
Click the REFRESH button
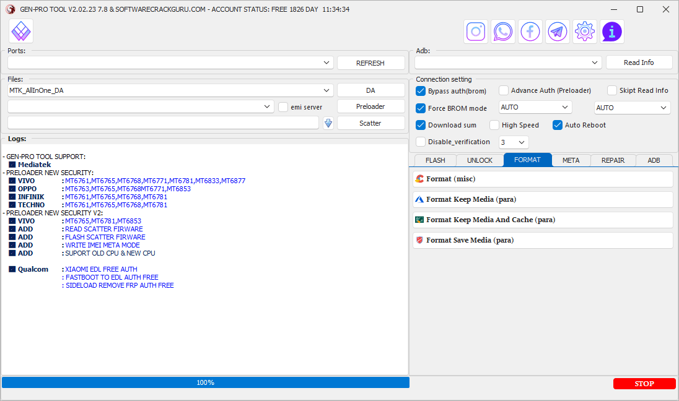pyautogui.click(x=370, y=63)
